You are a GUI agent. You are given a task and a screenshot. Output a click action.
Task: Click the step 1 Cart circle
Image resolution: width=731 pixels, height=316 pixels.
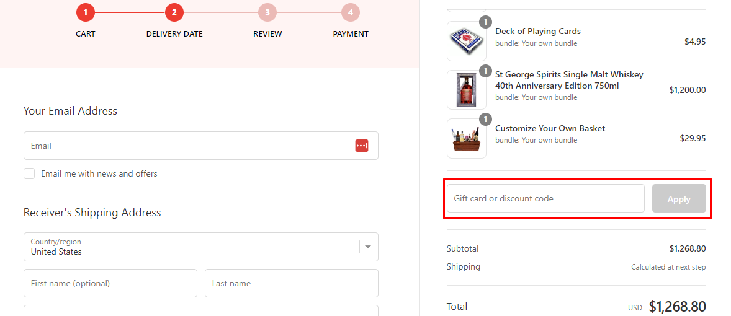(86, 12)
